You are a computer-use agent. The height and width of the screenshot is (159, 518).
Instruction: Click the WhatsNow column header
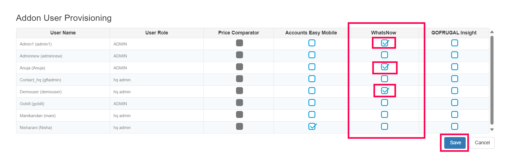(x=383, y=33)
